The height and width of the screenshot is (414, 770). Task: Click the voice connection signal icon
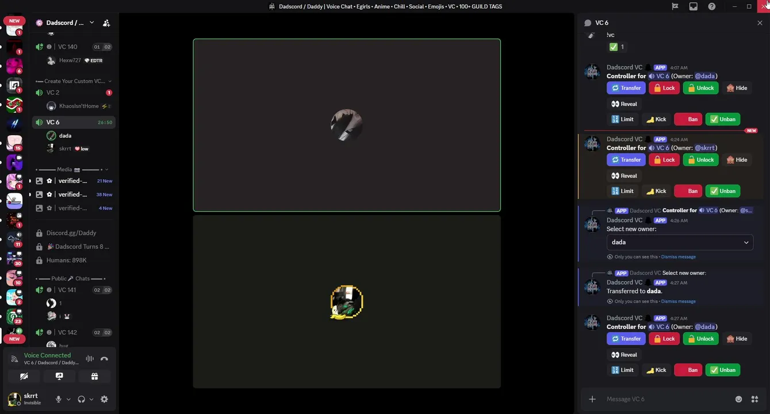click(x=15, y=359)
